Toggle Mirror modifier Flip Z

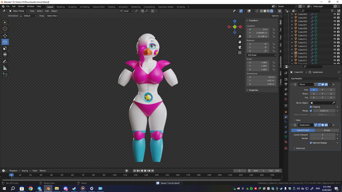click(331, 98)
